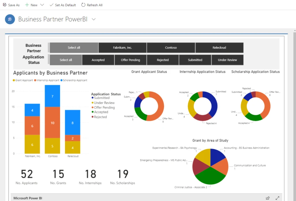Click the Offer Pending filter button
This screenshot has width=296, height=201.
click(130, 60)
